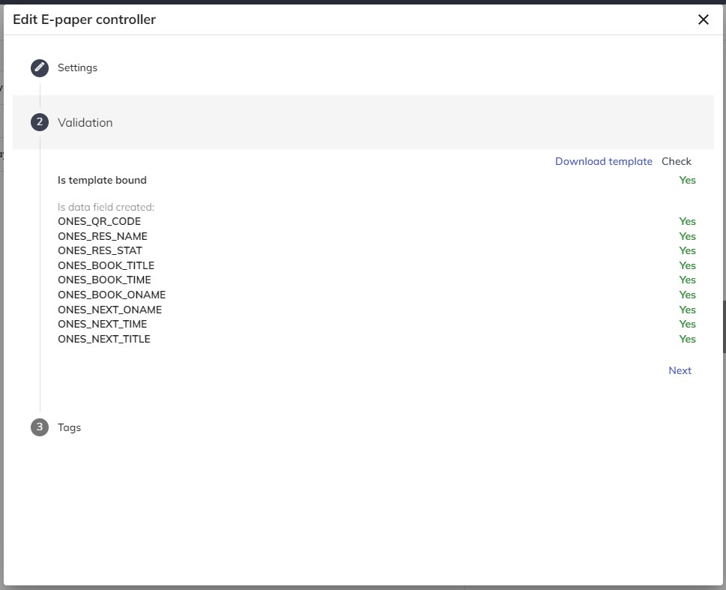Click the ONES_RES_STAT field row
Image resolution: width=726 pixels, height=590 pixels.
(x=100, y=250)
